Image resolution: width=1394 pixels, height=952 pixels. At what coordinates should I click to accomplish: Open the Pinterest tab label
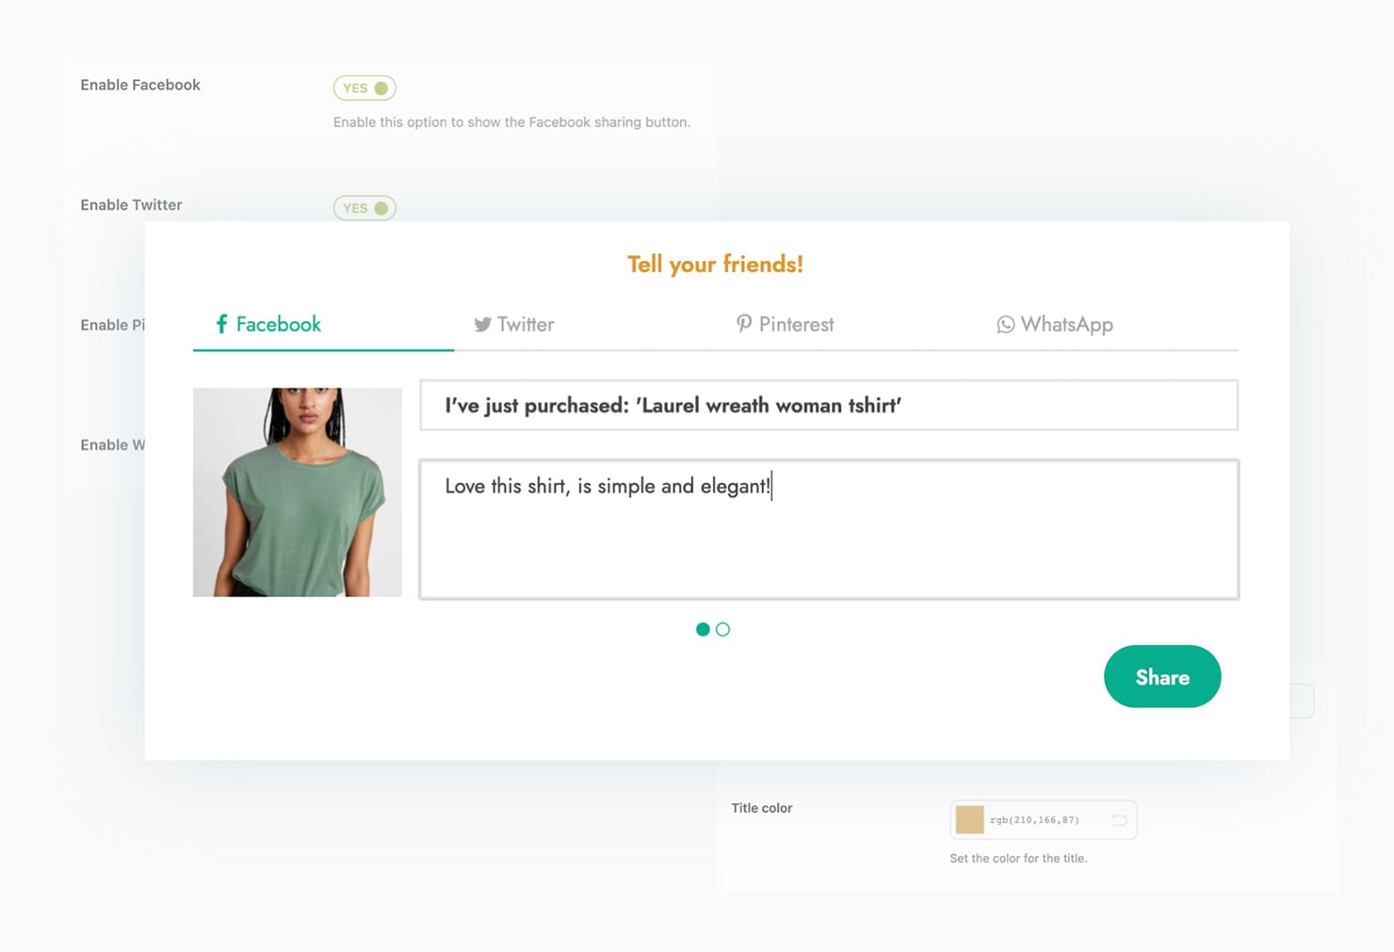(x=796, y=324)
